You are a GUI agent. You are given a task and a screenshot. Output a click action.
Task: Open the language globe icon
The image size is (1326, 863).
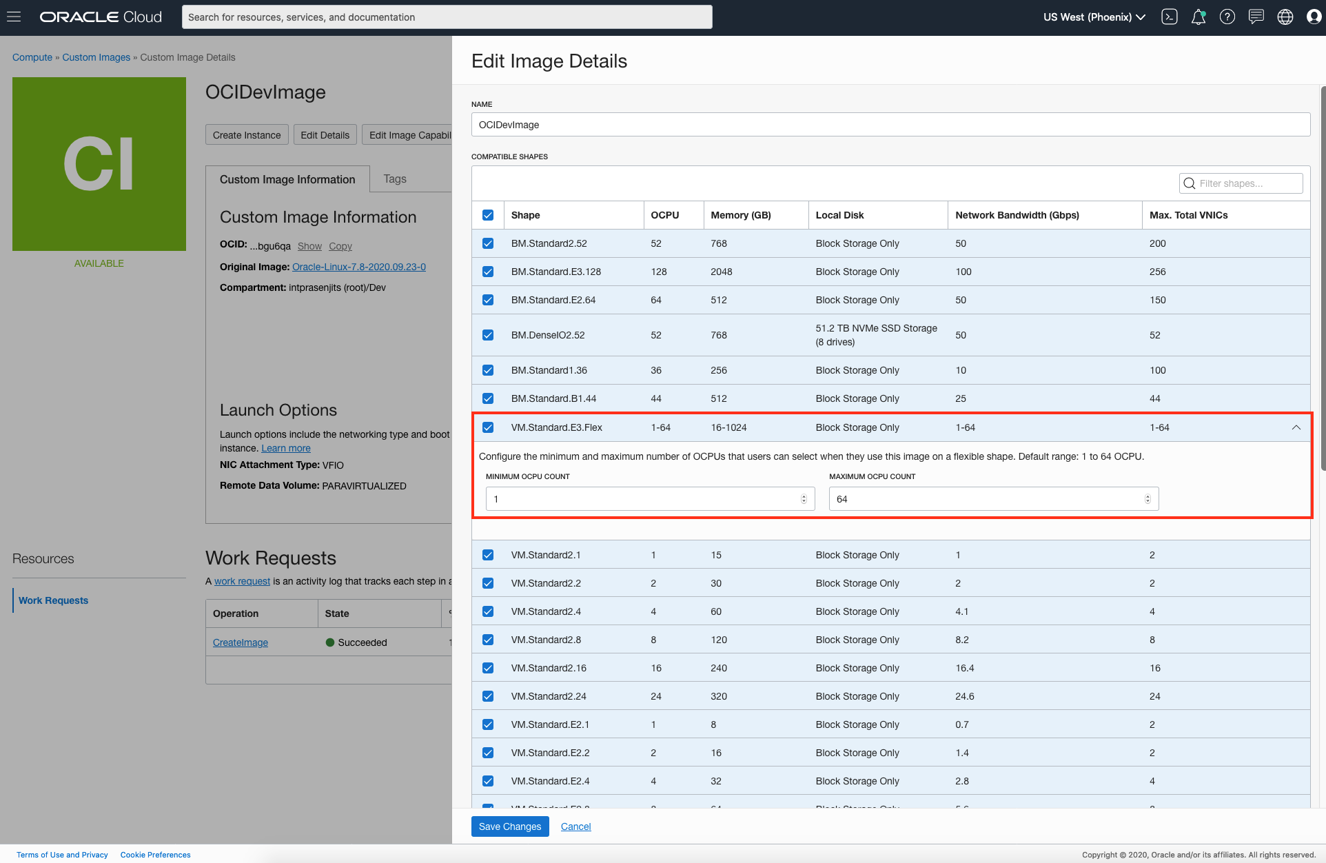click(x=1285, y=17)
